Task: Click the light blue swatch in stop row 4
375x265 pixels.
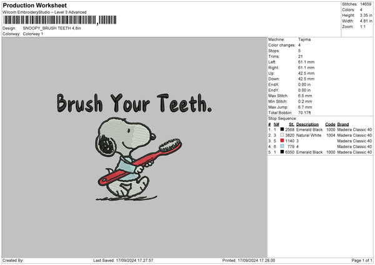Action: coord(282,146)
